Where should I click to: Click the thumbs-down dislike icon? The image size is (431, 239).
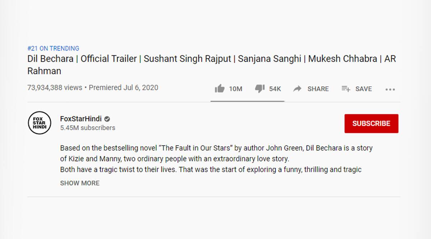tap(260, 89)
